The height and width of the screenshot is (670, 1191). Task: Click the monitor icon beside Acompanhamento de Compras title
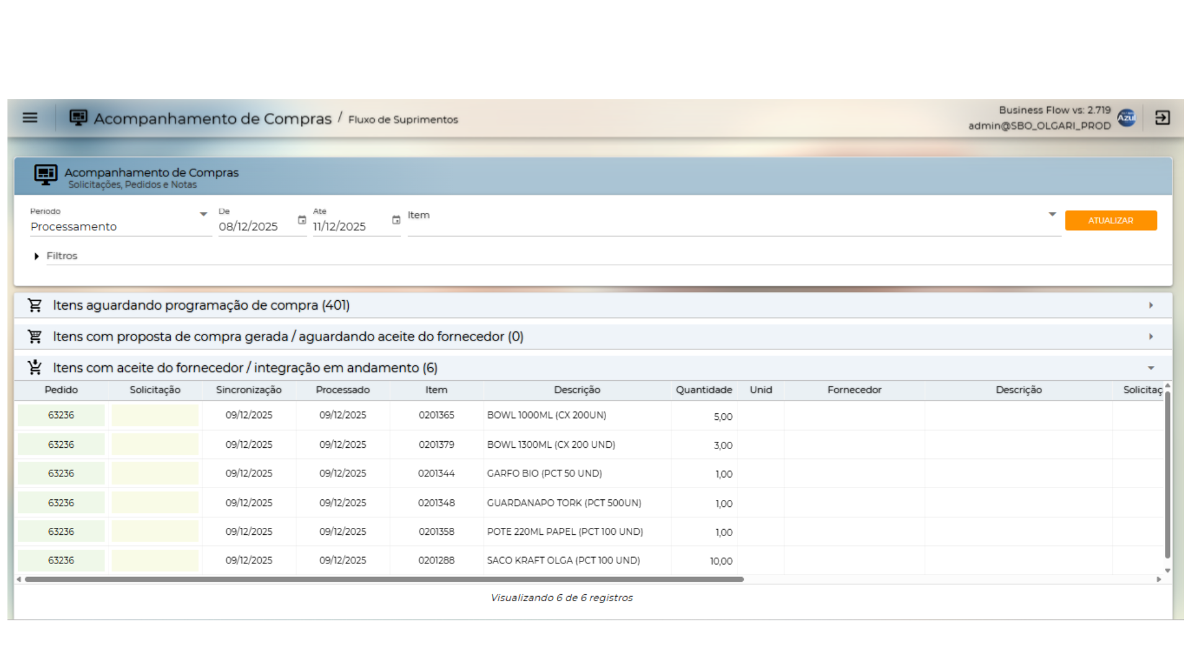(x=78, y=117)
